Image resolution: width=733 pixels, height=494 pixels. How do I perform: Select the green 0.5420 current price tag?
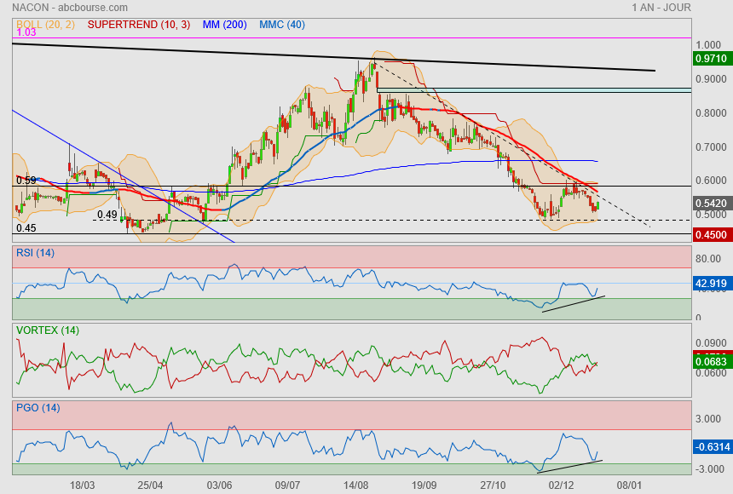coord(711,204)
